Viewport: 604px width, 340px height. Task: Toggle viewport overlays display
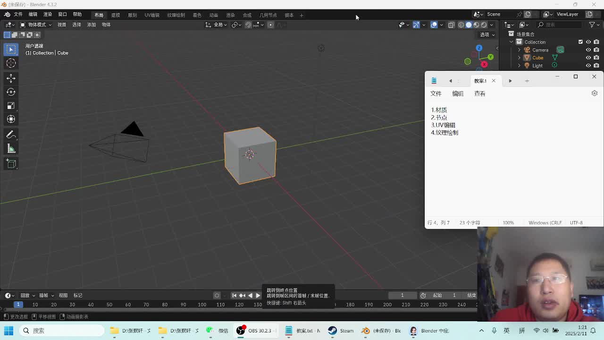coord(434,25)
